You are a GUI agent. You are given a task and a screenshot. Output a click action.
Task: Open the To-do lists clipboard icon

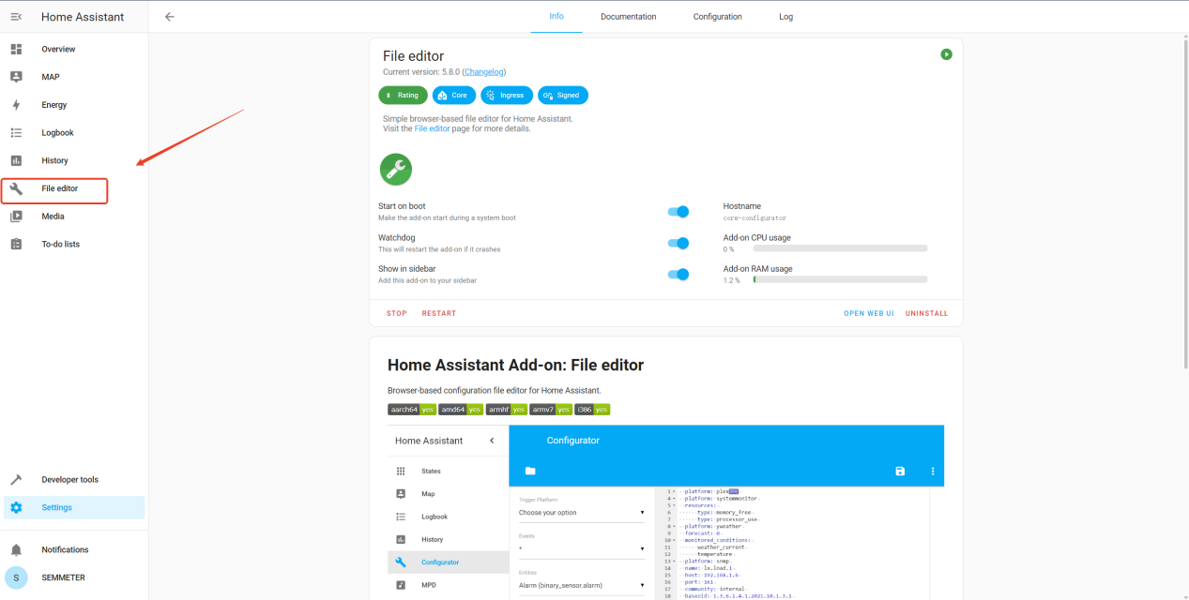pos(16,244)
